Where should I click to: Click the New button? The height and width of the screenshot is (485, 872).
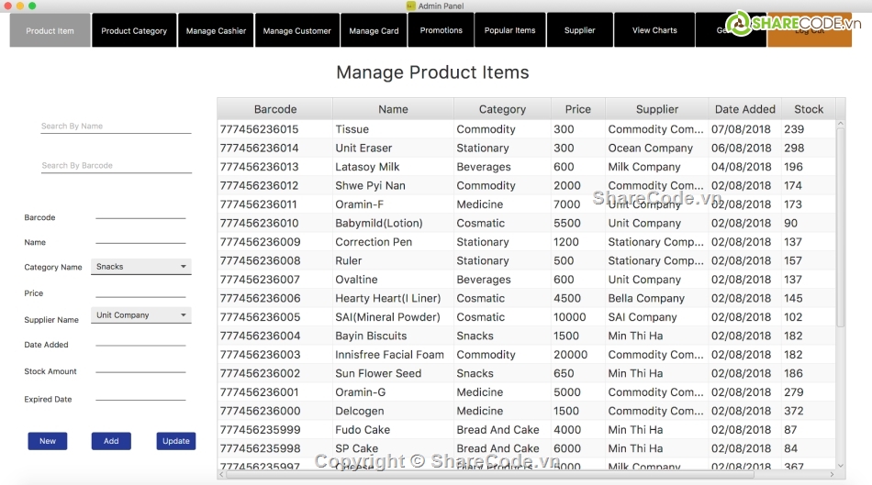pos(48,441)
